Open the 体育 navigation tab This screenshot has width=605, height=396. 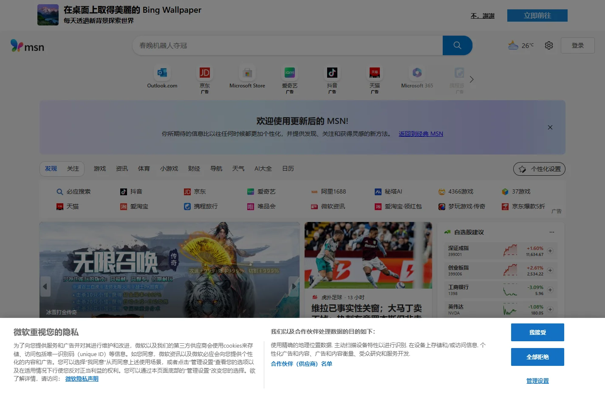tap(144, 169)
